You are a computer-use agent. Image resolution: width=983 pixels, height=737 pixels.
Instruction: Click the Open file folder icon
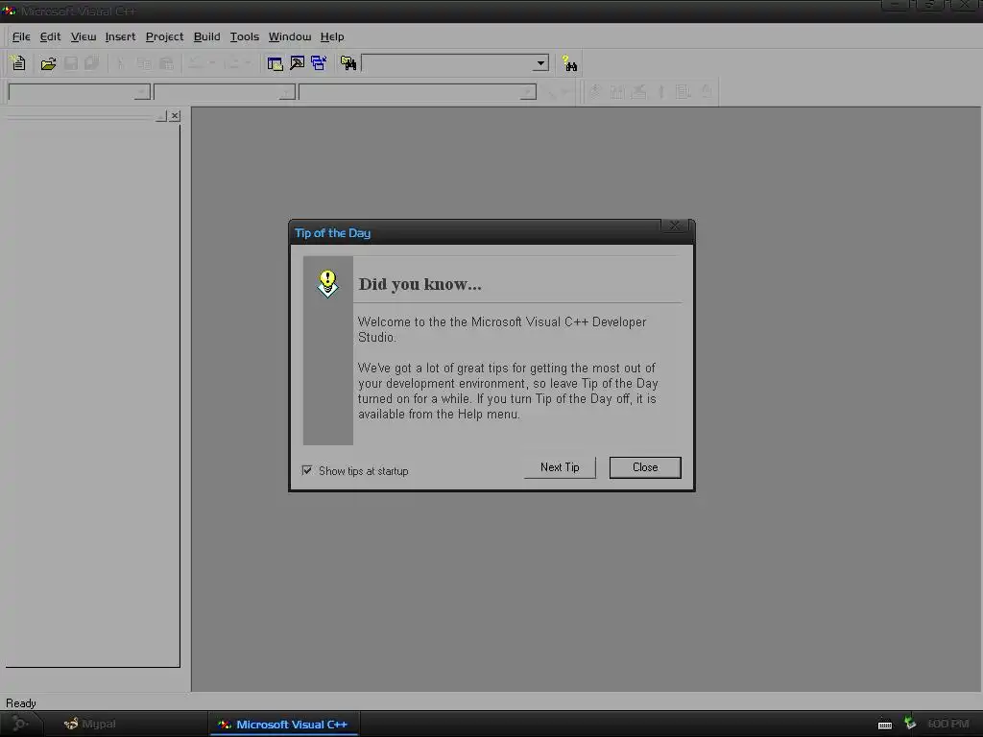(x=48, y=63)
